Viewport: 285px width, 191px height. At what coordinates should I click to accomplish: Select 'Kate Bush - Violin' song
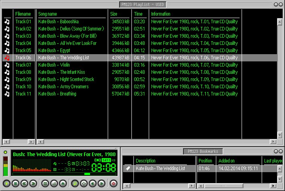(x=54, y=65)
